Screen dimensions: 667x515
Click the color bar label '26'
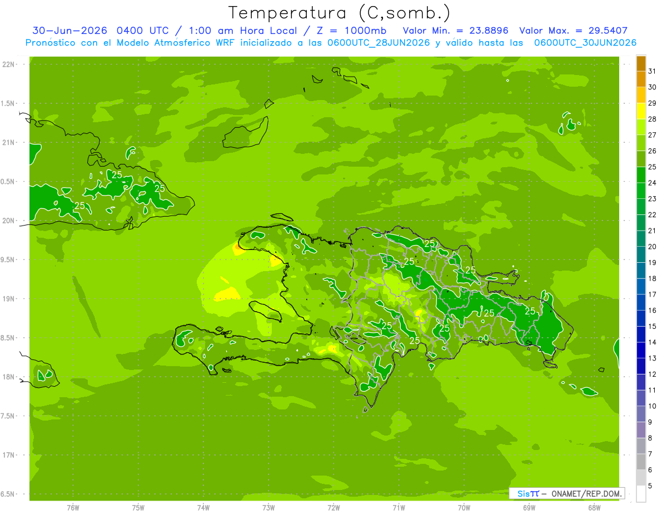(652, 151)
